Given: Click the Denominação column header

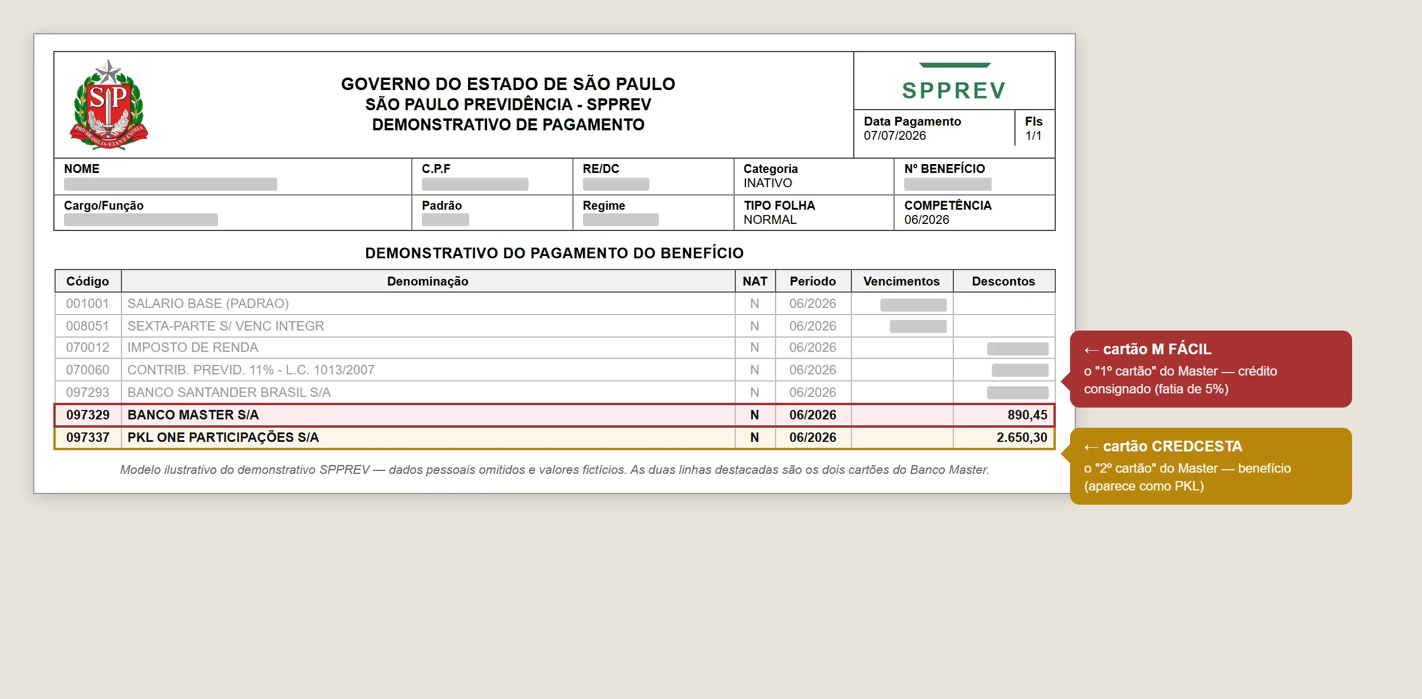Looking at the screenshot, I should coord(428,281).
